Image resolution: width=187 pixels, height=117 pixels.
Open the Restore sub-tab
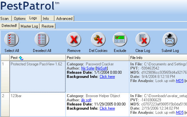pyautogui.click(x=48, y=26)
